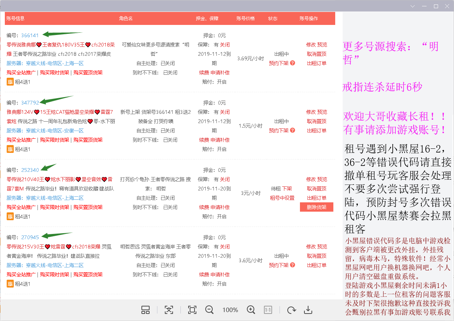
Task: Click 申请补偿 for account 366141
Action: [220, 73]
